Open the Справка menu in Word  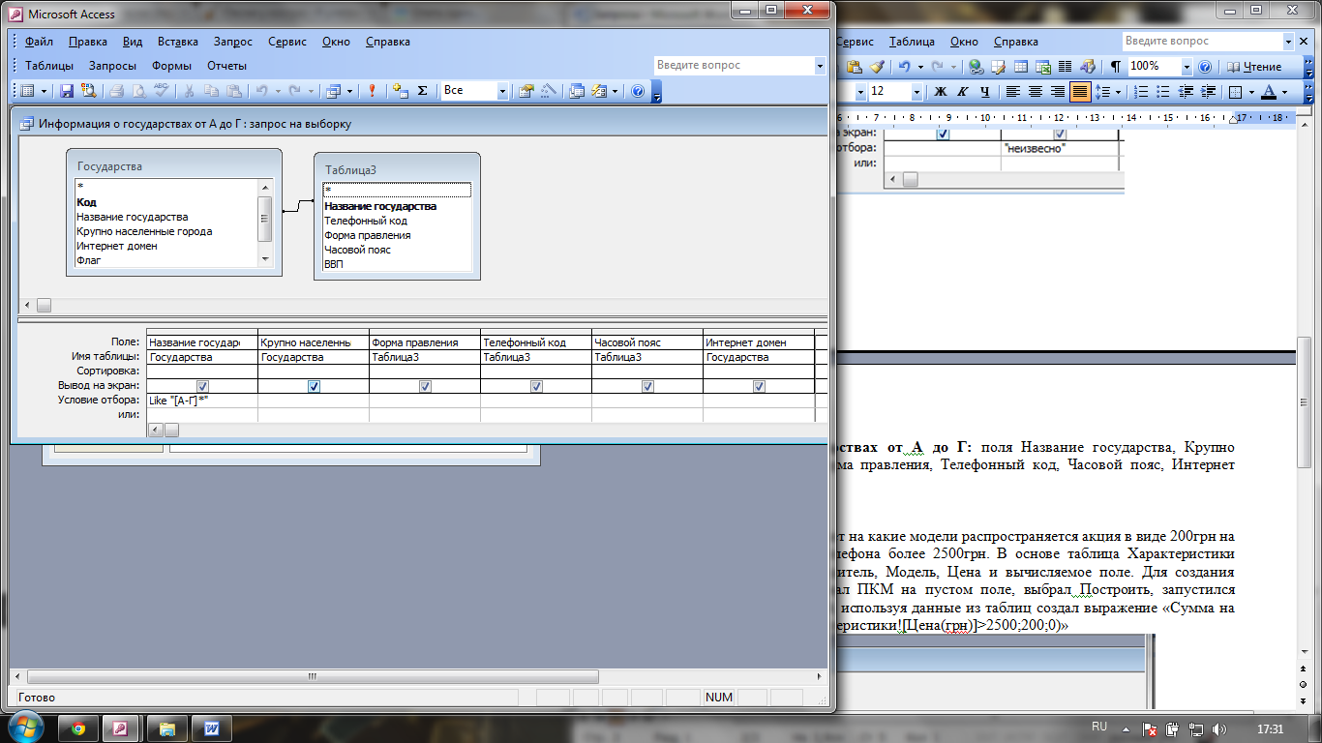[x=1016, y=42]
